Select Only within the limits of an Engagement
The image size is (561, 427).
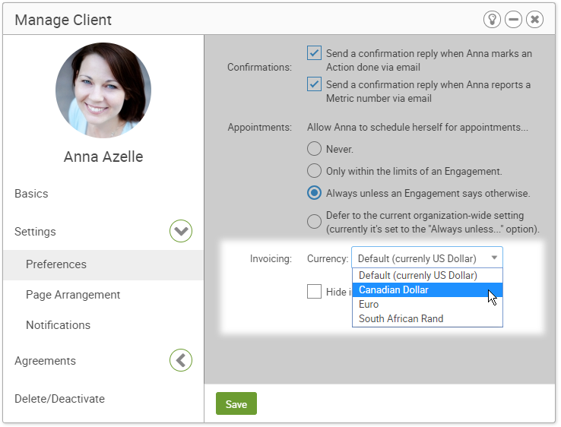click(x=314, y=171)
